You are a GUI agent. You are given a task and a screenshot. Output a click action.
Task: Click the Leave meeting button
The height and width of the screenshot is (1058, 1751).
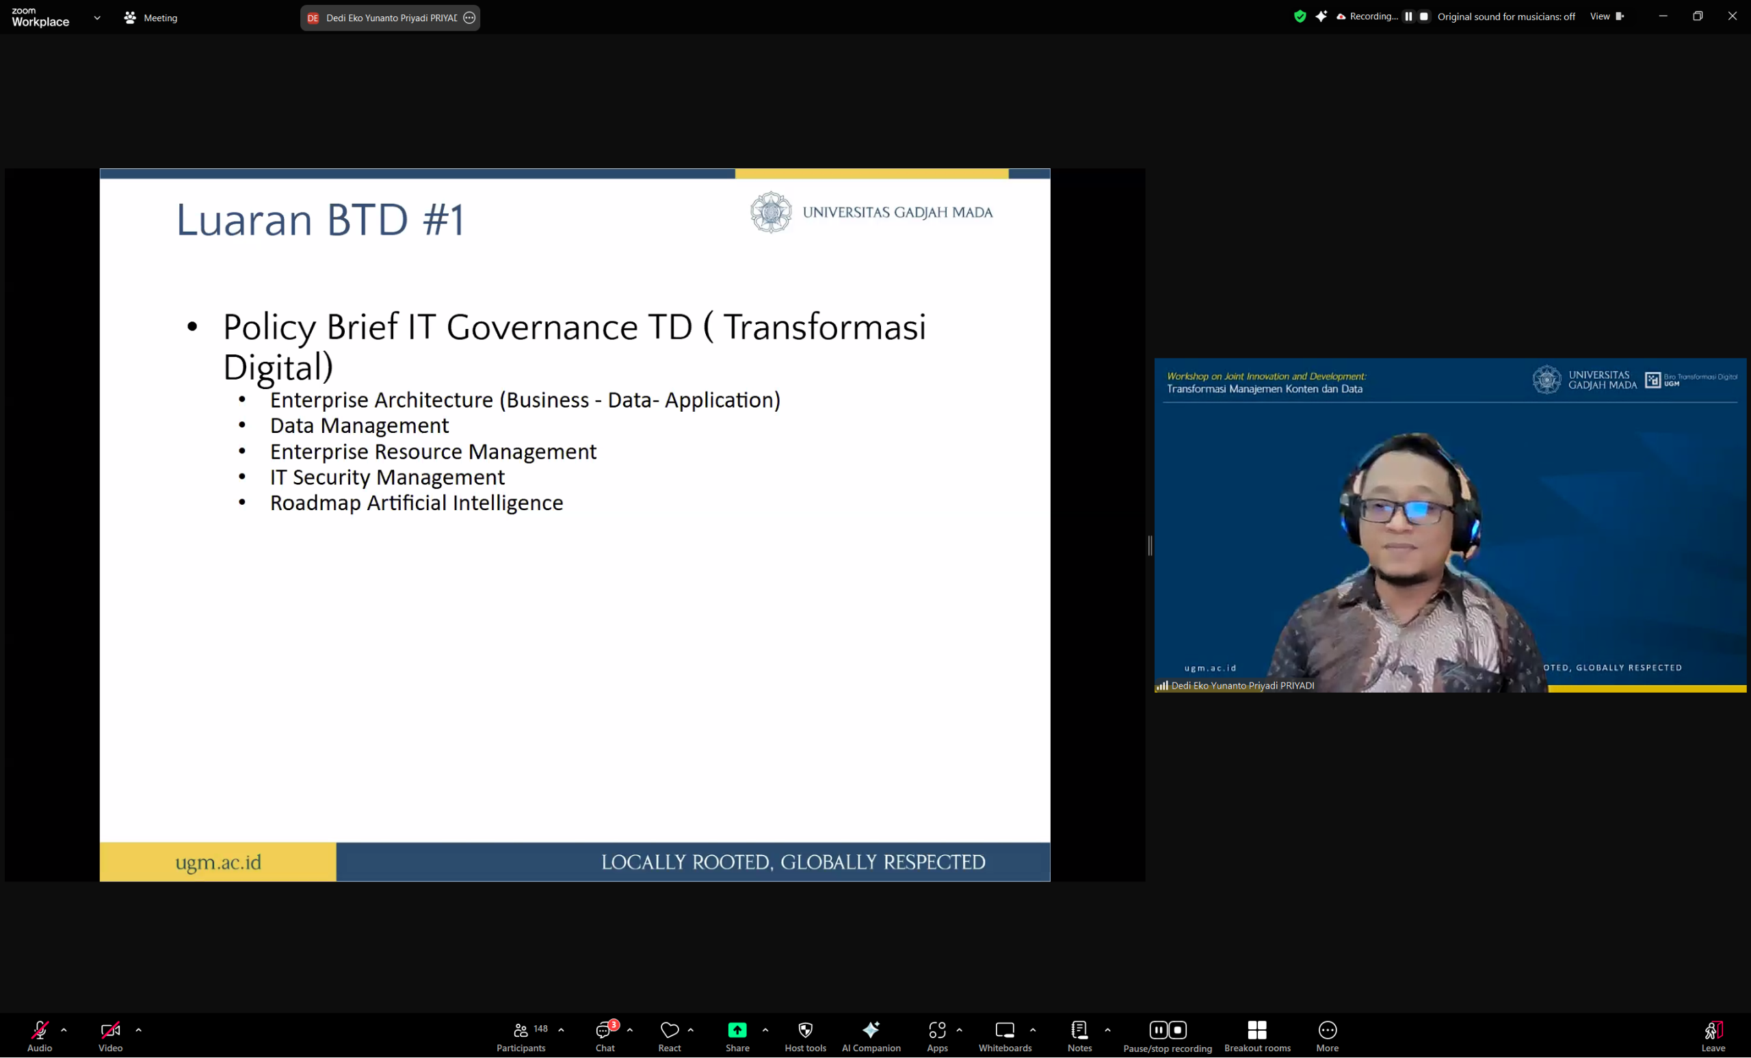tap(1712, 1035)
